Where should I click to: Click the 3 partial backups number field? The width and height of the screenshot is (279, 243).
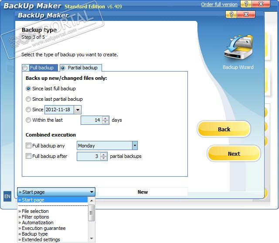88,157
